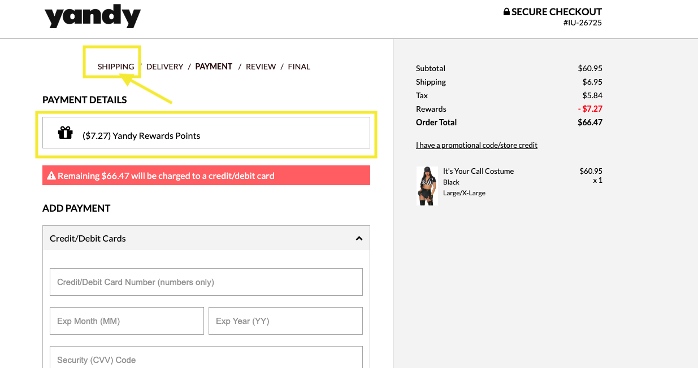Click the warning triangle icon in the red banner
The width and height of the screenshot is (698, 368).
pos(51,176)
